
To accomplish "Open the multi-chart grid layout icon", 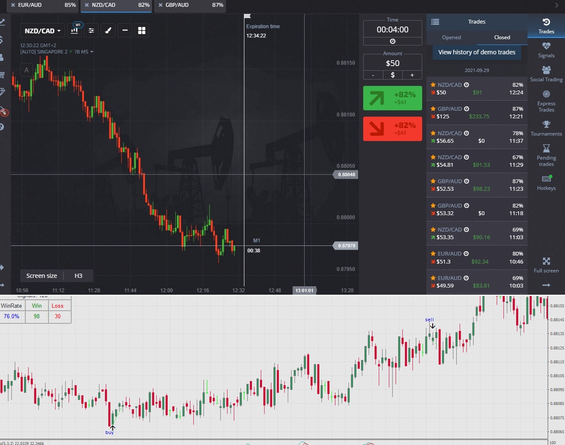I will pyautogui.click(x=142, y=30).
